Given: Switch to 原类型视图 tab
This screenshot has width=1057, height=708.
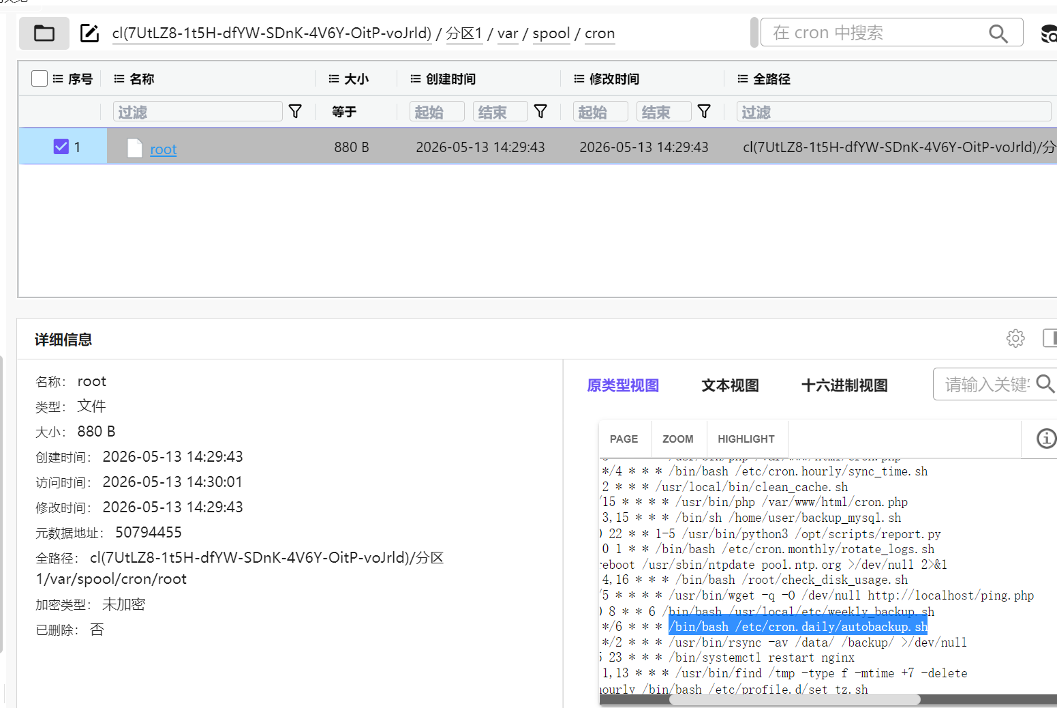Looking at the screenshot, I should tap(623, 385).
